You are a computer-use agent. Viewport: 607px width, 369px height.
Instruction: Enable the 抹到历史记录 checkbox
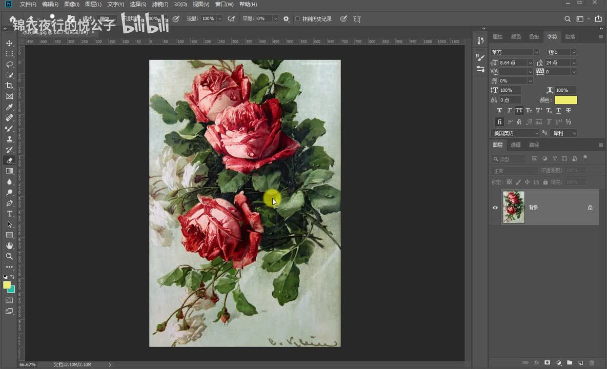point(297,19)
